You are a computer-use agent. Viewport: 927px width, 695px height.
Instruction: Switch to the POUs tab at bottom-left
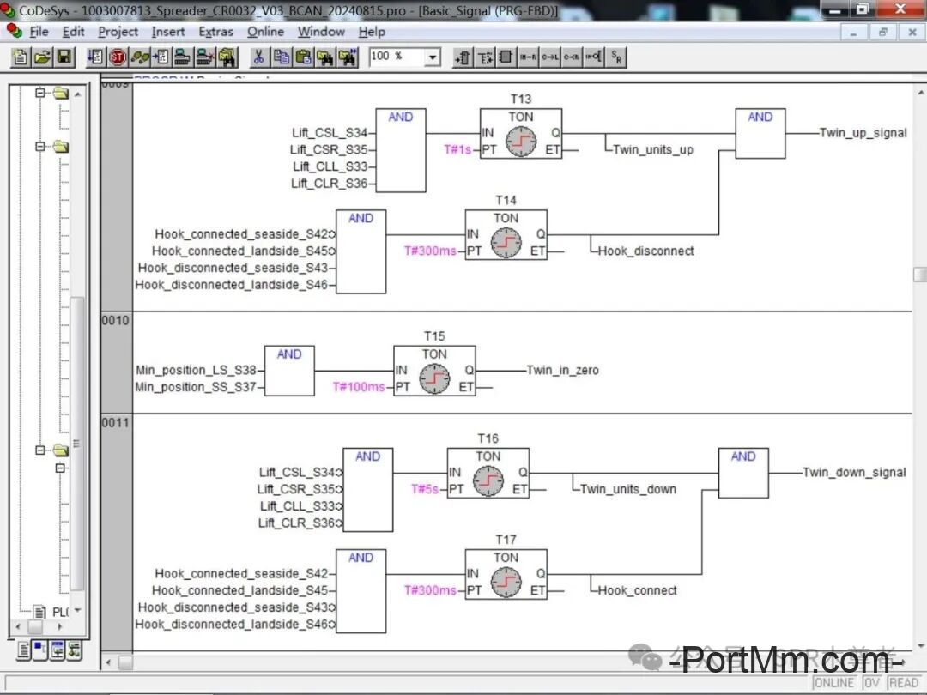coord(23,650)
